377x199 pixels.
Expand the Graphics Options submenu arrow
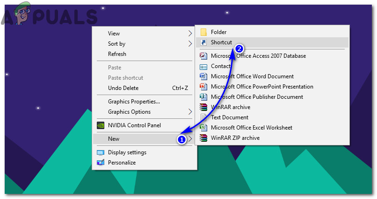click(190, 112)
